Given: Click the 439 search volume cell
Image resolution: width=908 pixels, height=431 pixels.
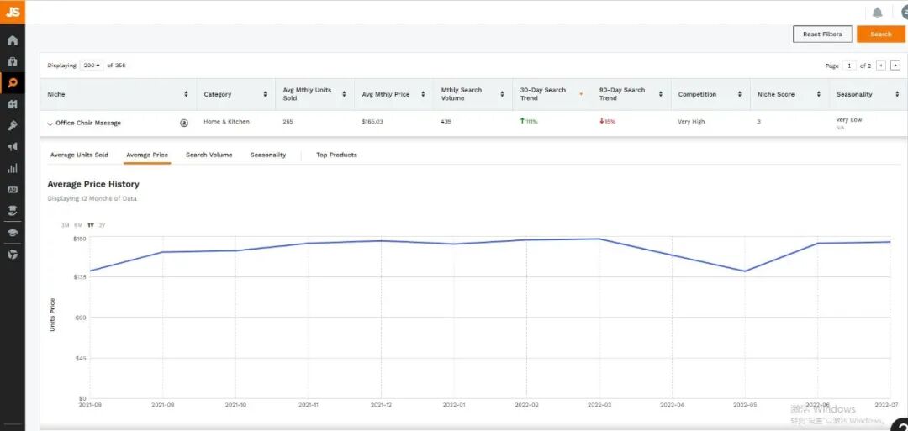Looking at the screenshot, I should tap(446, 122).
